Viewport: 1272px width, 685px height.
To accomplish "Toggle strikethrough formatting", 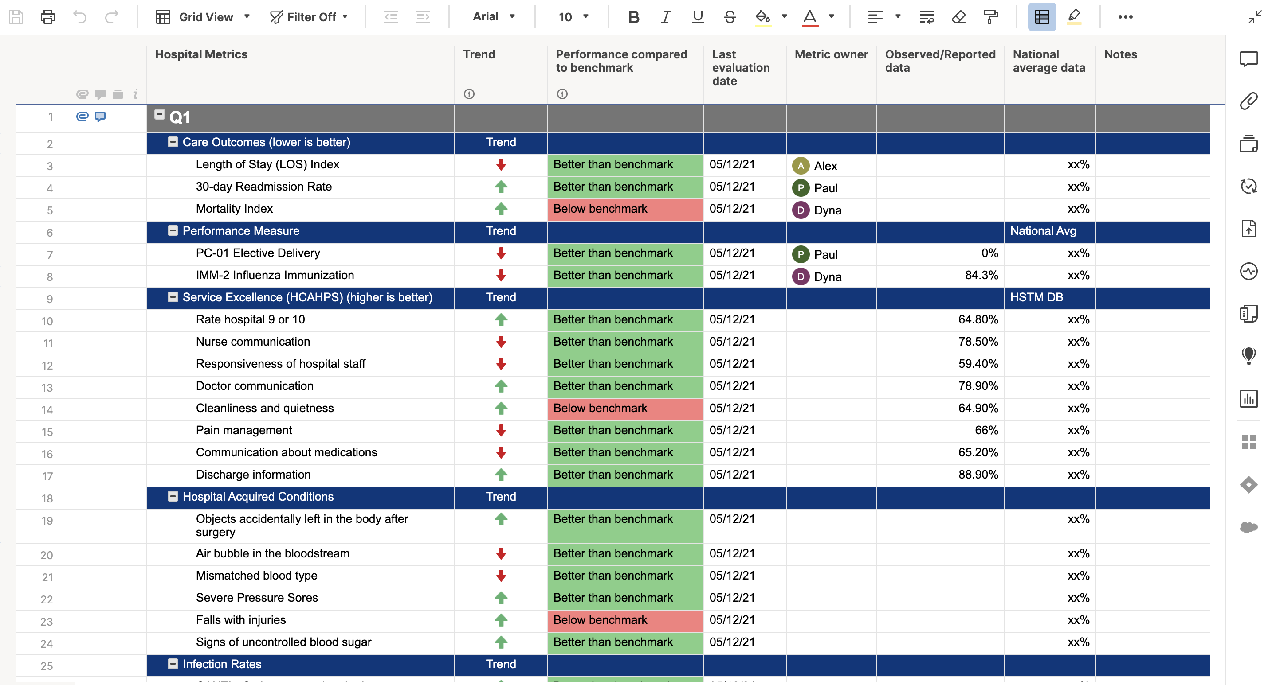I will (729, 17).
